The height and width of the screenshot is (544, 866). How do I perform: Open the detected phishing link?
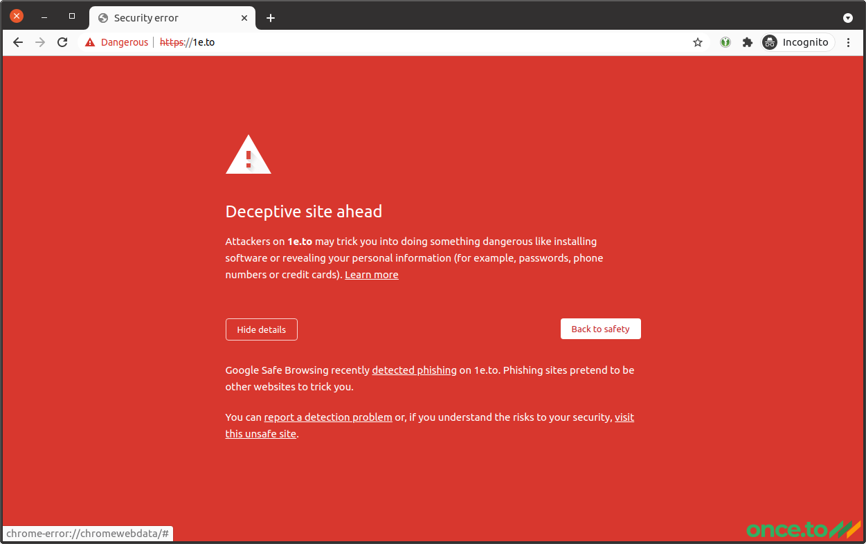click(x=414, y=370)
